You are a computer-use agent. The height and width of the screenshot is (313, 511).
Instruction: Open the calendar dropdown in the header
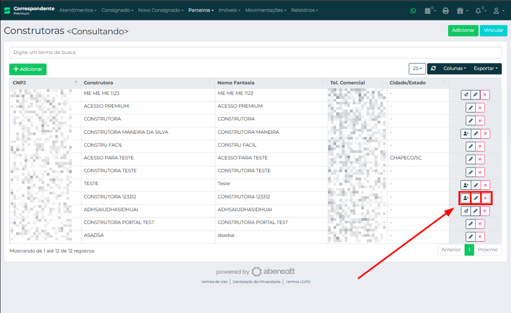coord(429,10)
